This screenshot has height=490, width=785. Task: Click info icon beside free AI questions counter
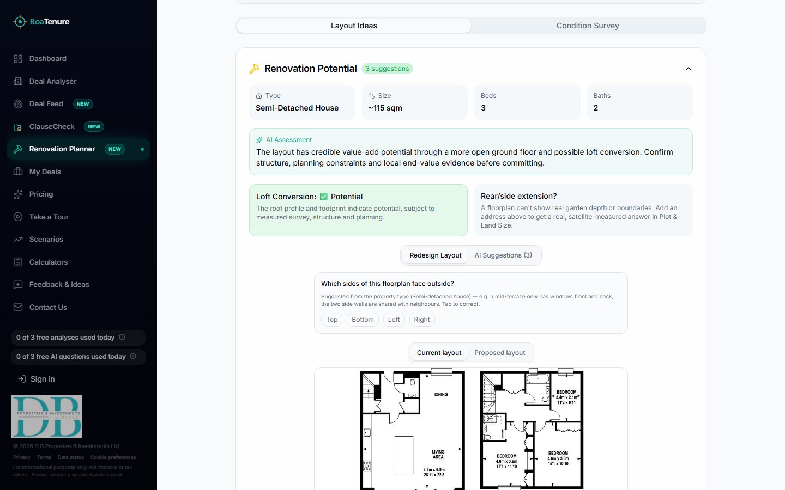133,356
